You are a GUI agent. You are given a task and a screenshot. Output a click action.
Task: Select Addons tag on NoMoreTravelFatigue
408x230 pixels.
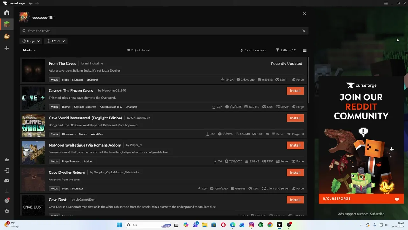coord(88,161)
